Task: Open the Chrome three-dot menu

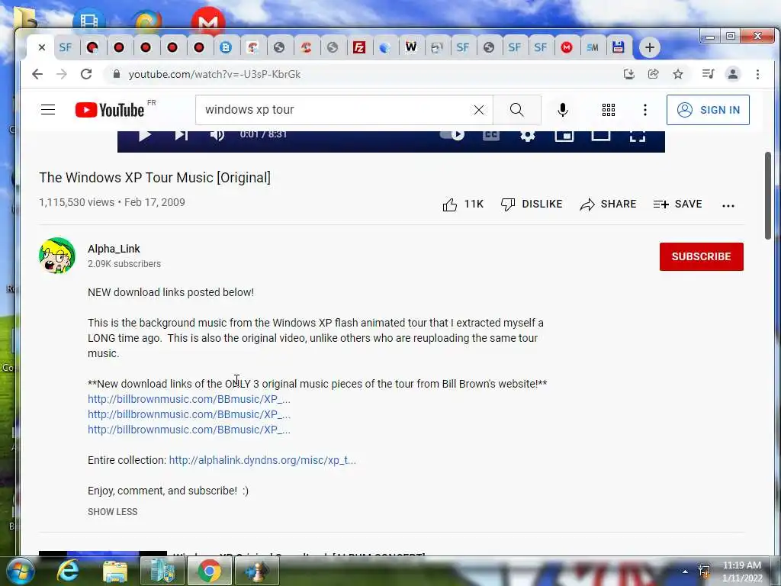Action: tap(757, 74)
